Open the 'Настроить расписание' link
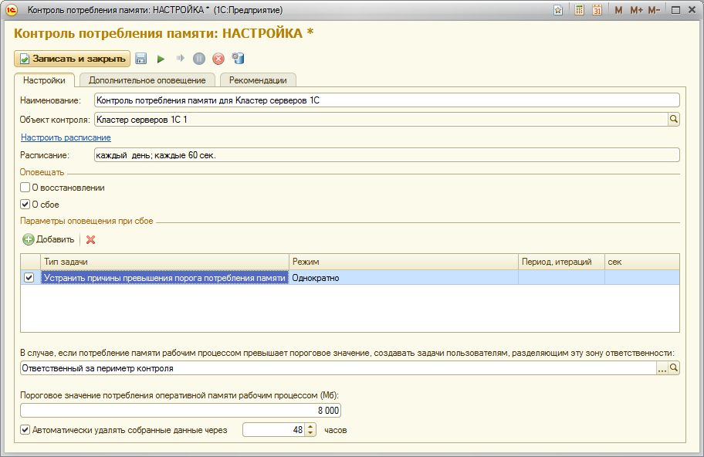This screenshot has height=457, width=704. [66, 137]
